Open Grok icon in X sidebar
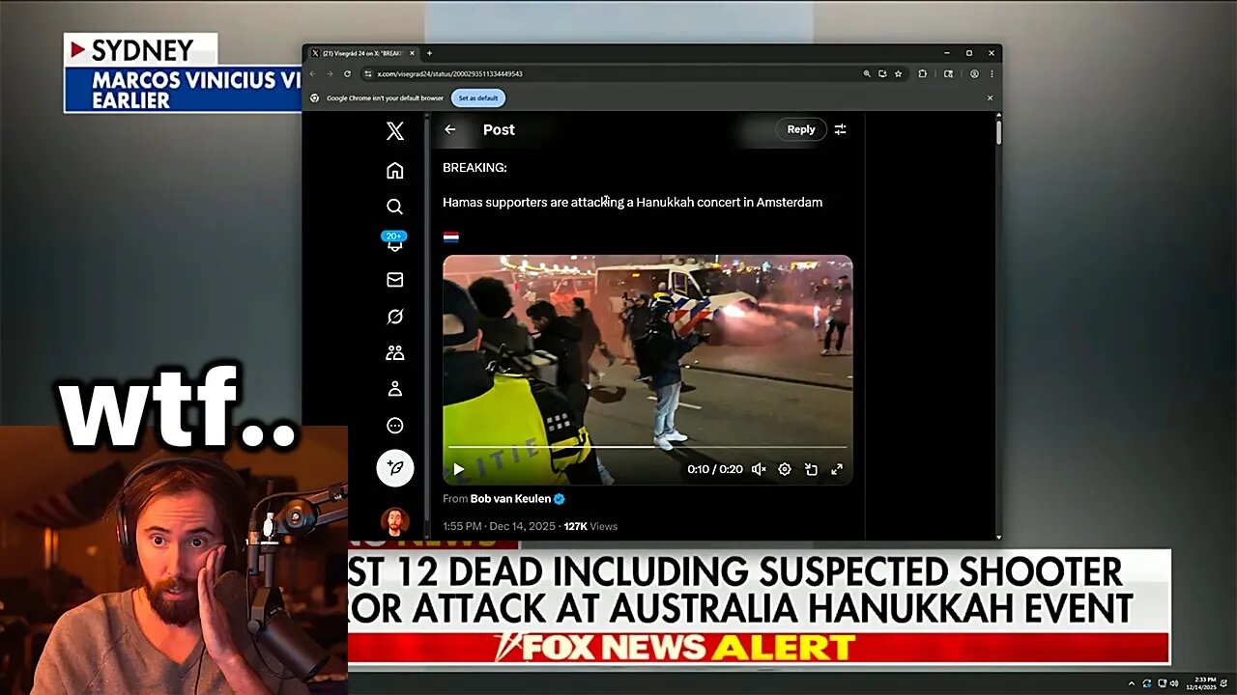Viewport: 1237px width, 695px height. [x=394, y=317]
